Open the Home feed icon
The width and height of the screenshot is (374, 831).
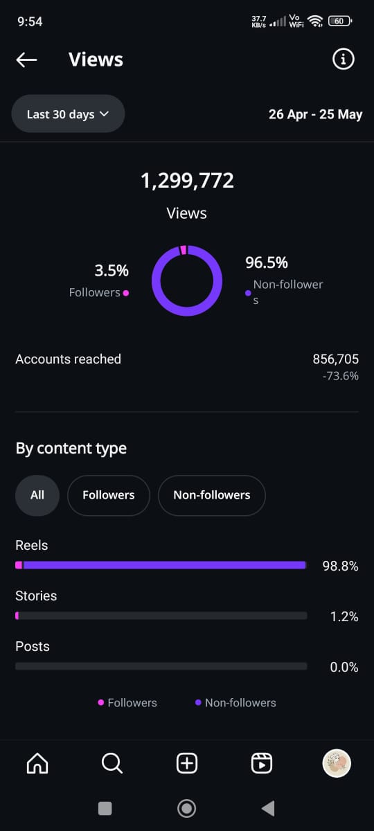pyautogui.click(x=37, y=763)
